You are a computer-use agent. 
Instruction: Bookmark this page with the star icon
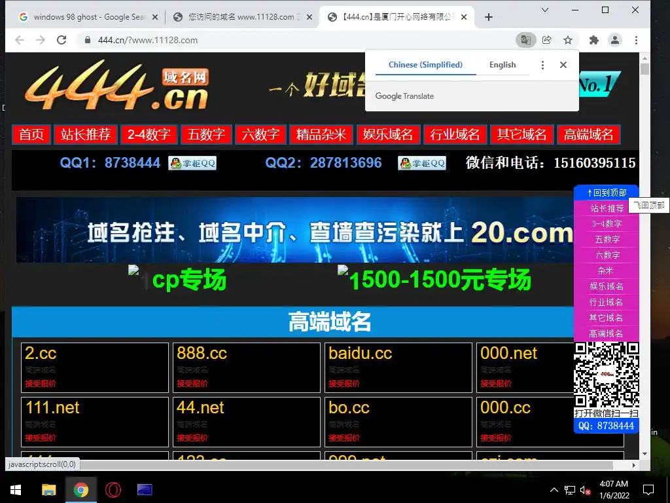pyautogui.click(x=567, y=40)
